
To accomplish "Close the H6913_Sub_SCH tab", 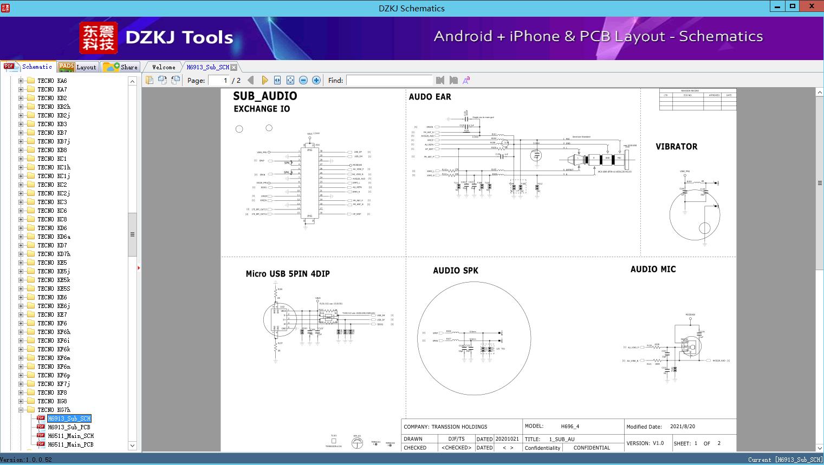I will (x=233, y=67).
